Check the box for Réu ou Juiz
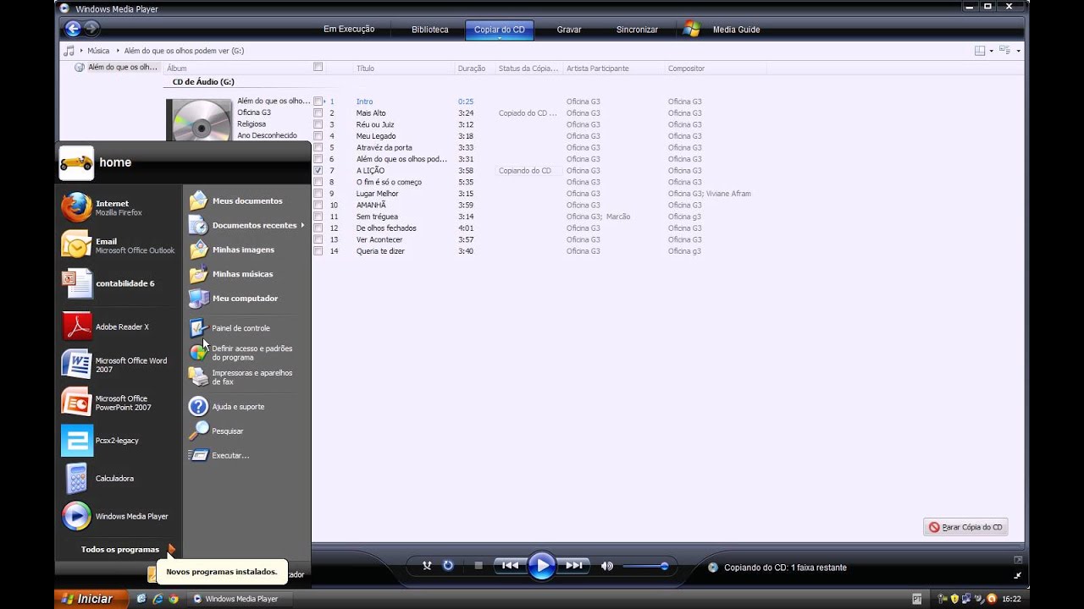This screenshot has width=1084, height=609. (318, 124)
